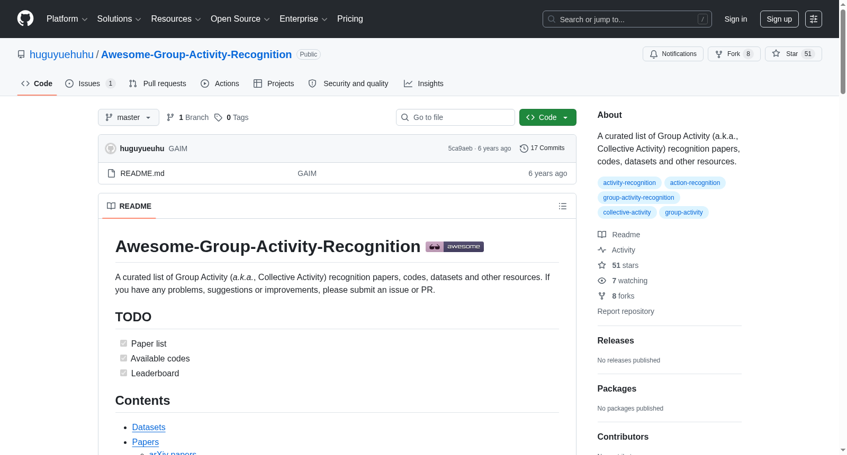Open the 17 Commits link
847x455 pixels.
(542, 148)
